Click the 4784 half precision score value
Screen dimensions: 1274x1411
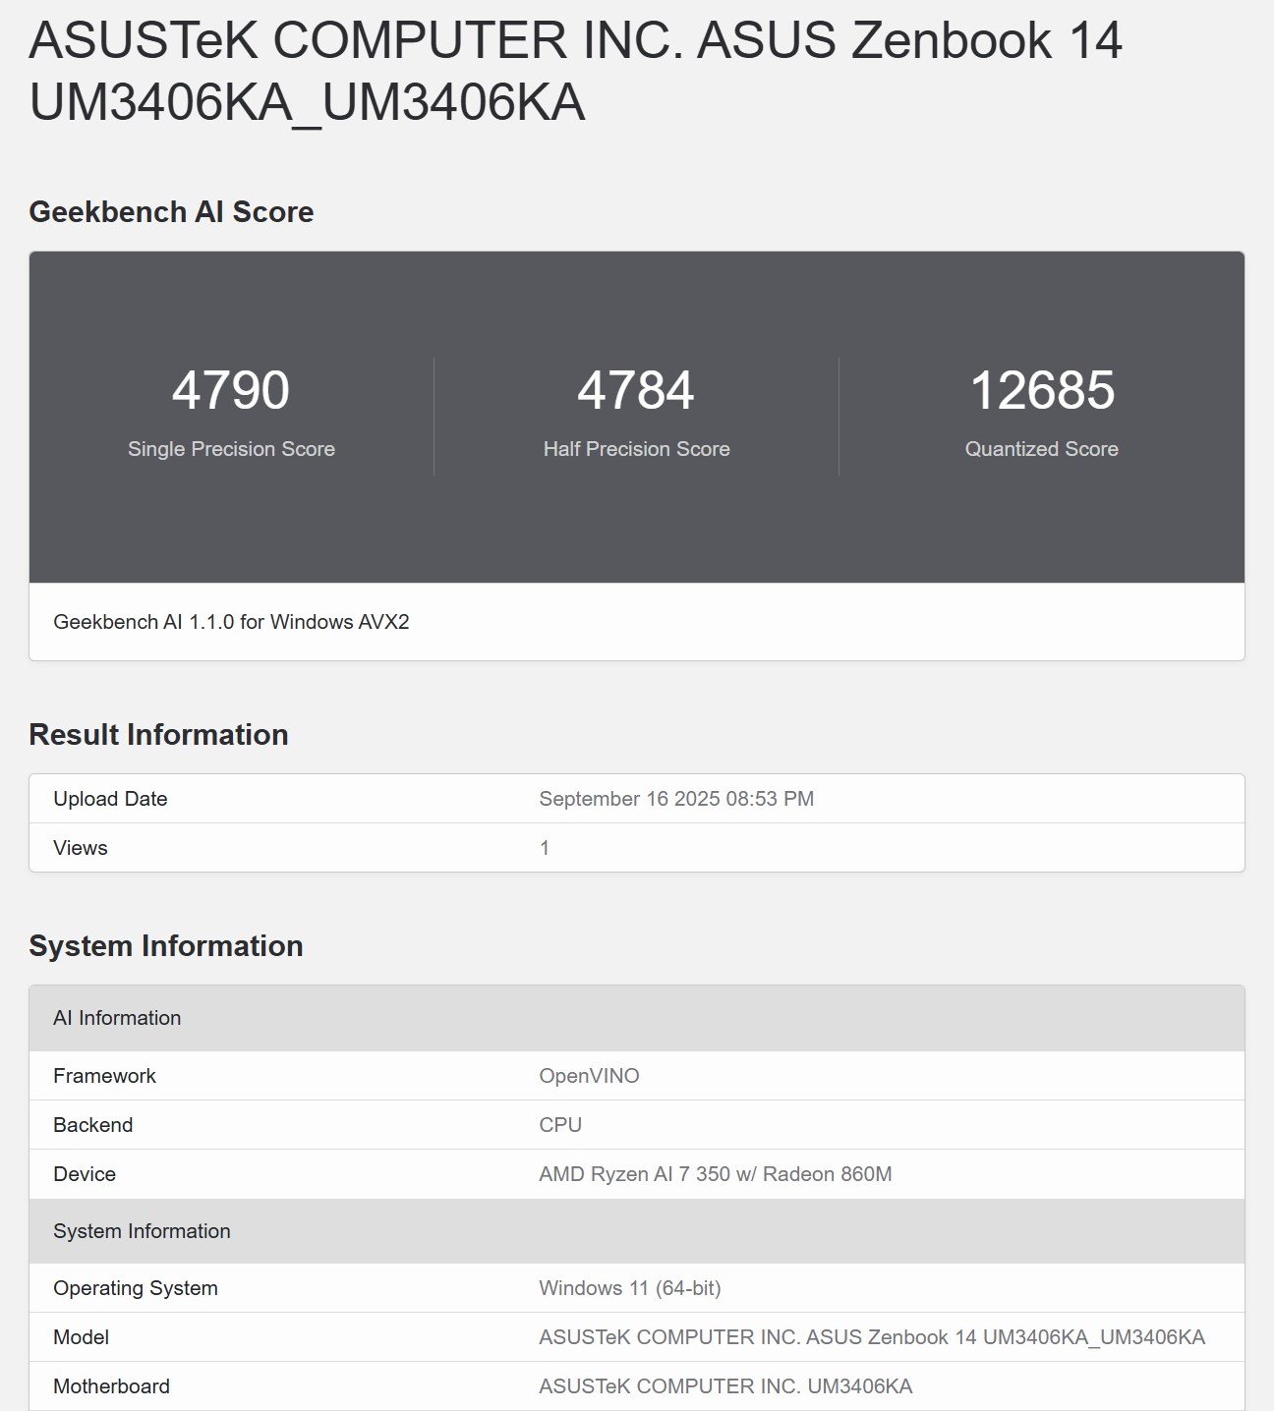636,390
